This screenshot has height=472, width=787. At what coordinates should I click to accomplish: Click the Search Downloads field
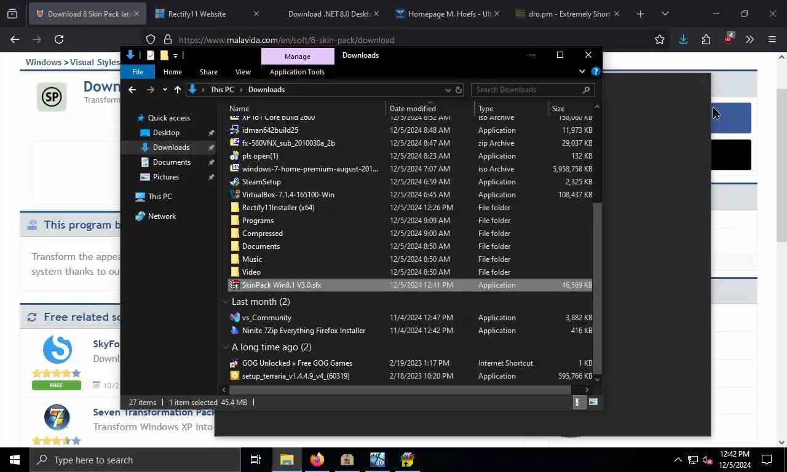tap(532, 90)
